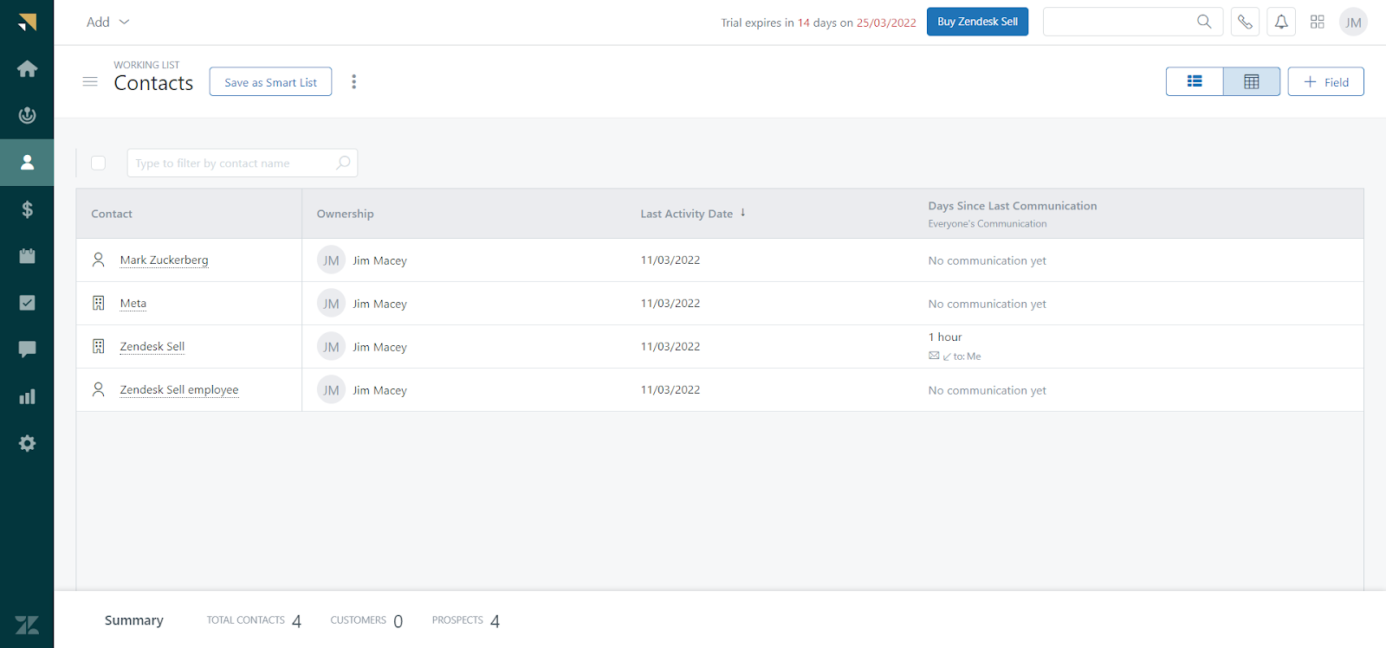Image resolution: width=1386 pixels, height=648 pixels.
Task: Click JM avatar in Zendesk Sell employee row
Action: click(331, 390)
